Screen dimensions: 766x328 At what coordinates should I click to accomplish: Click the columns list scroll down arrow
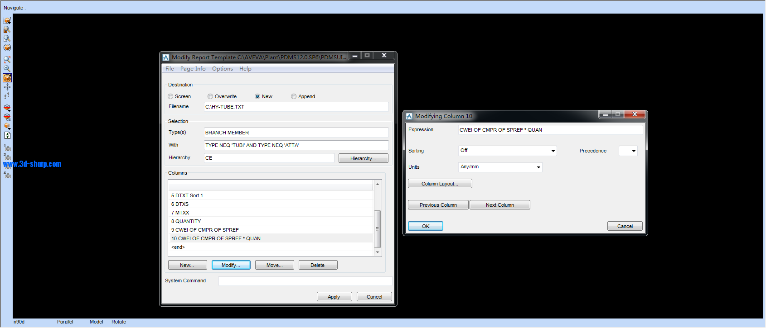377,252
